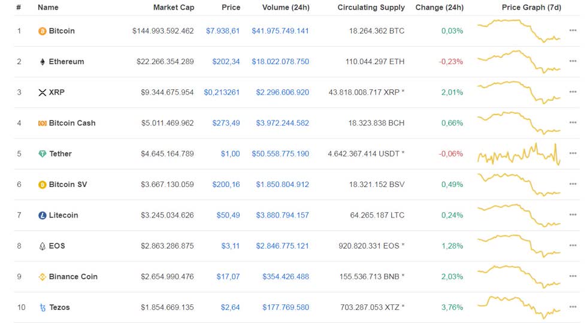Sort by the Price column header
The image size is (587, 323).
[x=231, y=8]
